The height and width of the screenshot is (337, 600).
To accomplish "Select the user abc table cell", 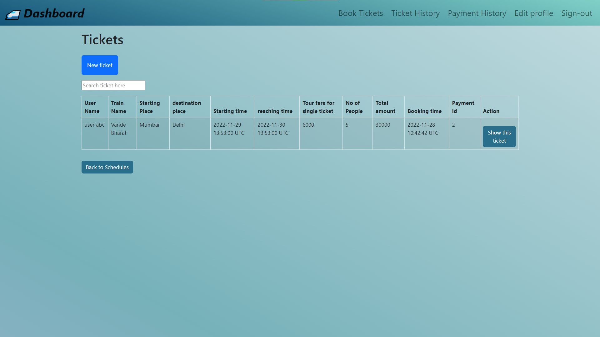I will [94, 125].
